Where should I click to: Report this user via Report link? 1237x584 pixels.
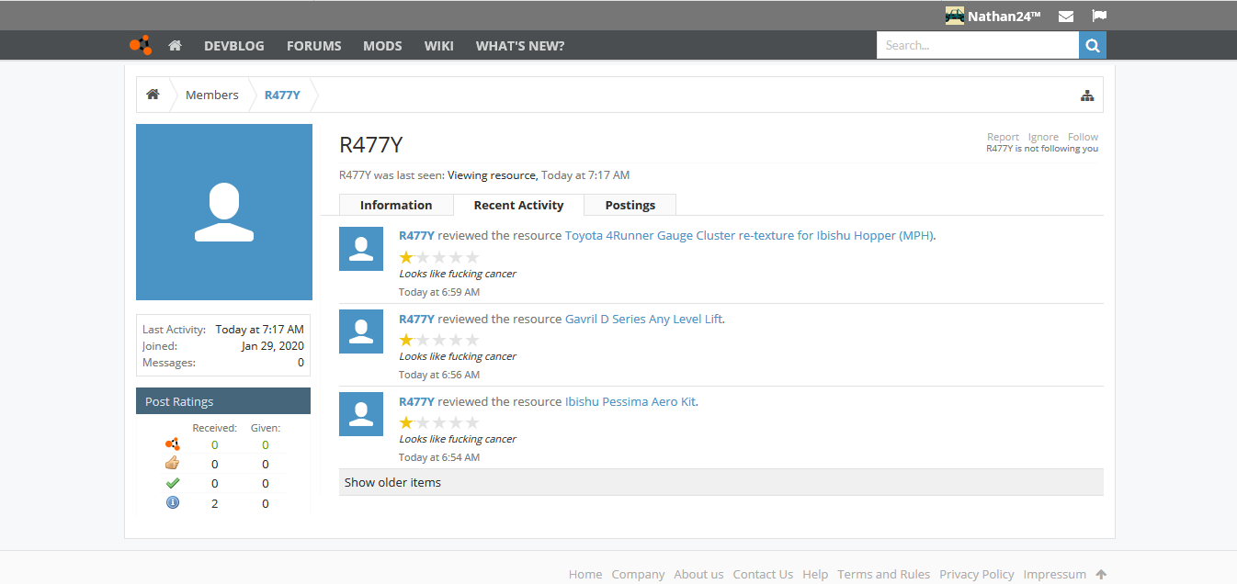(1003, 137)
